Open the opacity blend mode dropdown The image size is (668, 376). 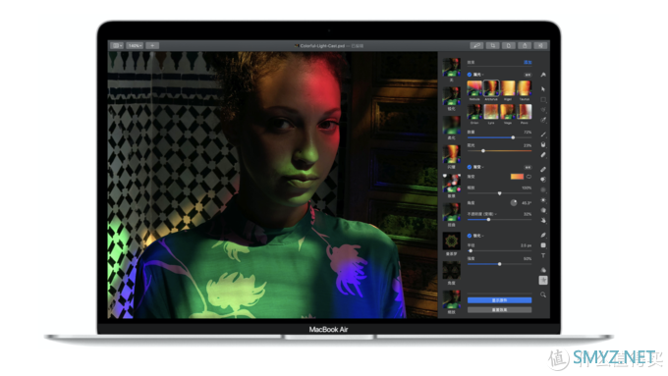pyautogui.click(x=482, y=214)
